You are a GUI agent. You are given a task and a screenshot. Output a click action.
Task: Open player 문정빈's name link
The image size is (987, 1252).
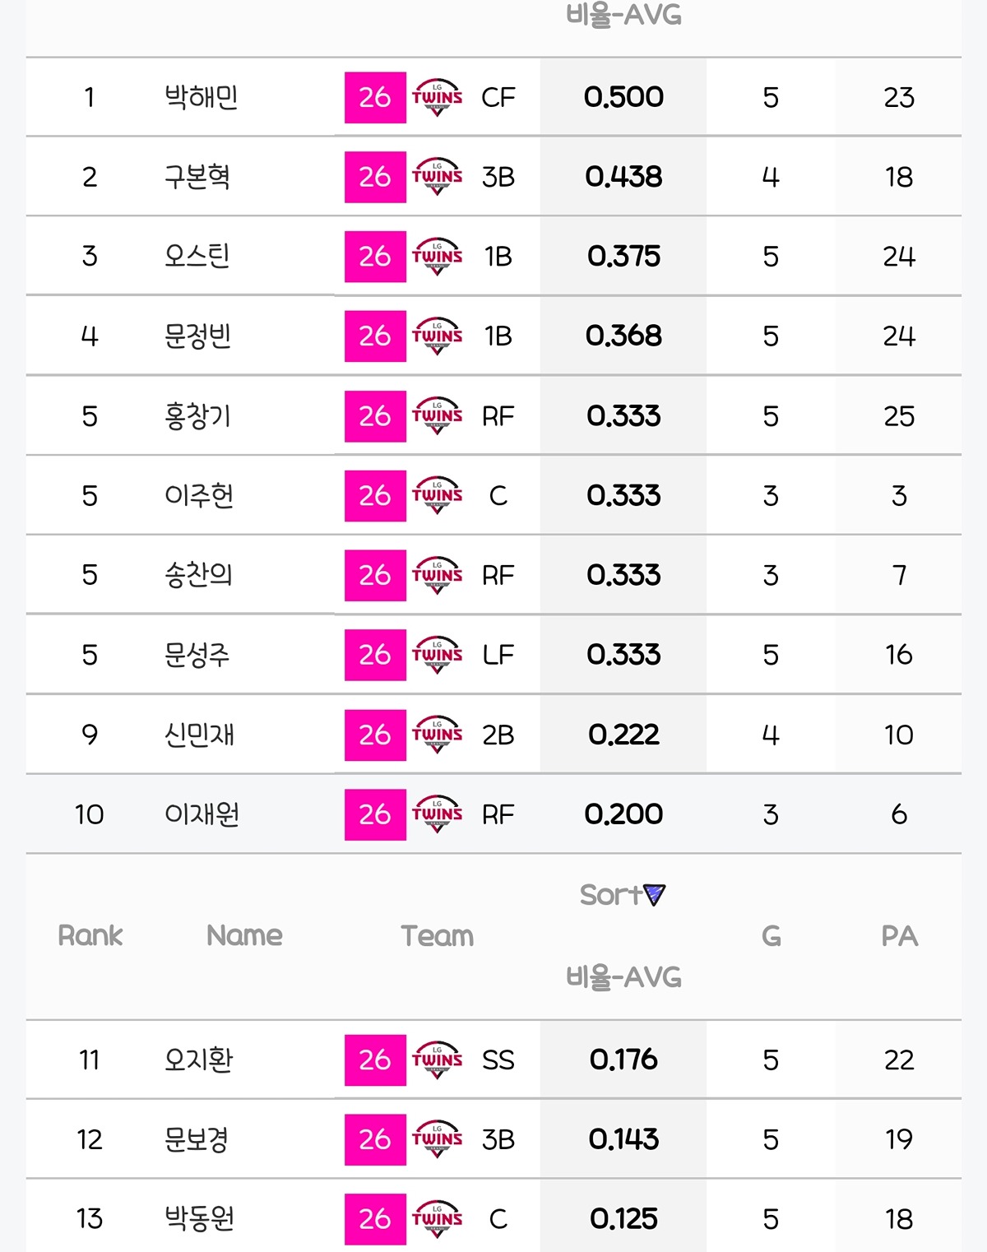pos(197,336)
